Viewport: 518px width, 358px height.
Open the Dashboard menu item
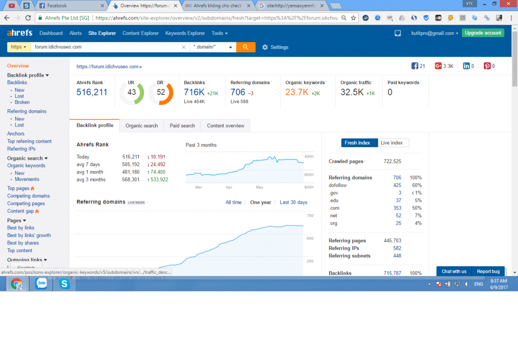51,33
